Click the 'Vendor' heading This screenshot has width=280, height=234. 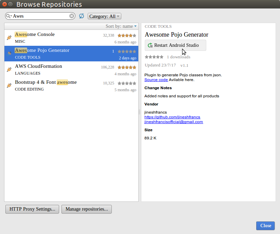click(x=151, y=104)
